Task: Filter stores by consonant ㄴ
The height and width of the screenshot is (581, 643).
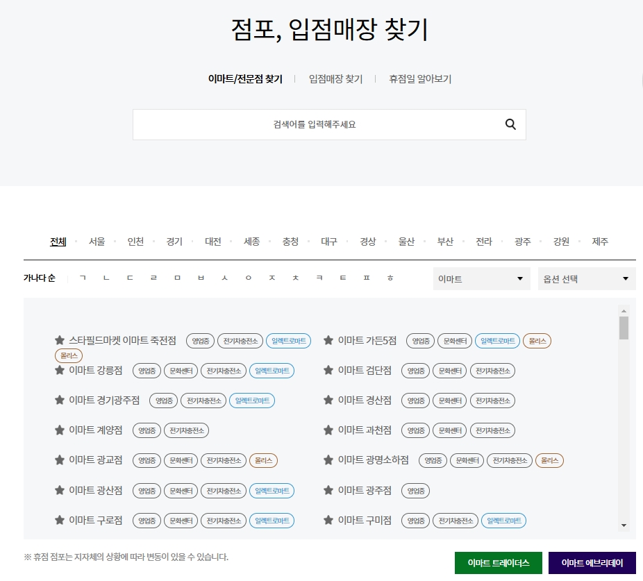Action: pos(107,278)
